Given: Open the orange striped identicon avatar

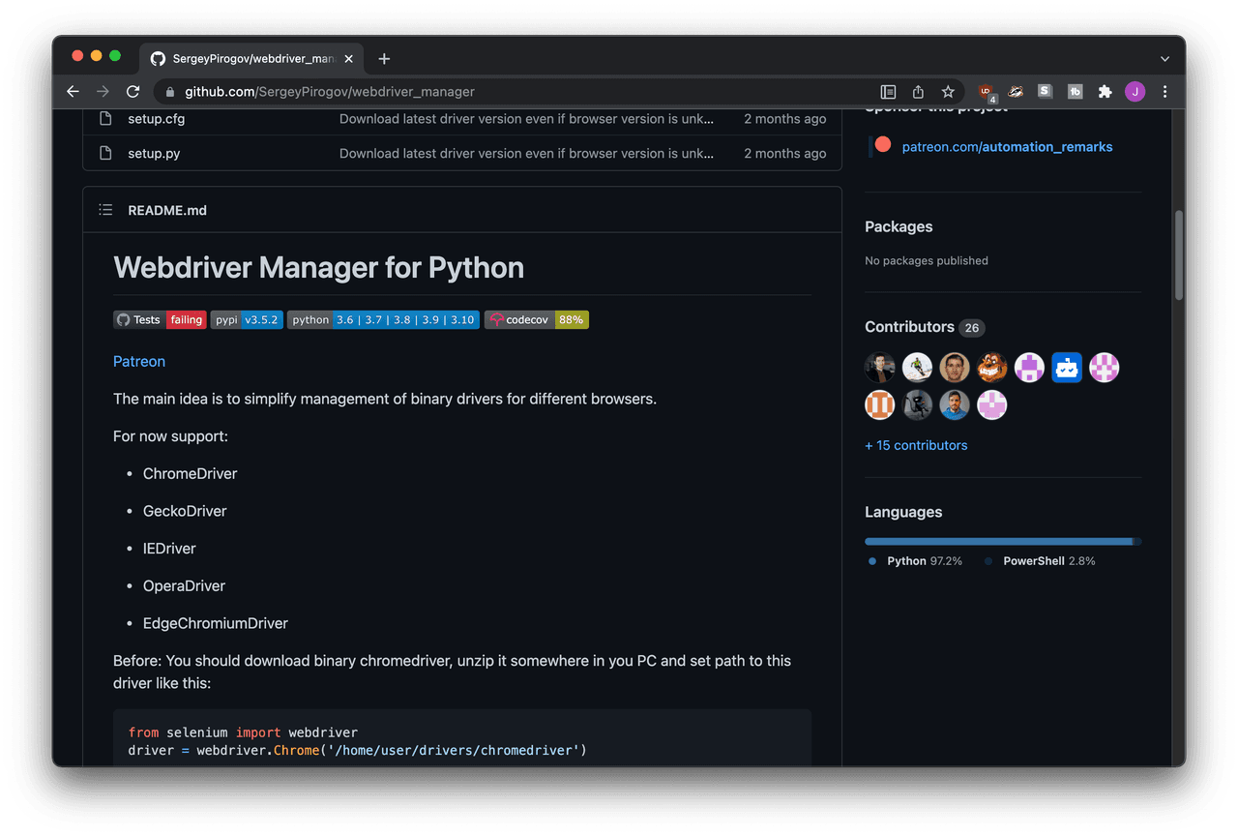Looking at the screenshot, I should pos(880,404).
